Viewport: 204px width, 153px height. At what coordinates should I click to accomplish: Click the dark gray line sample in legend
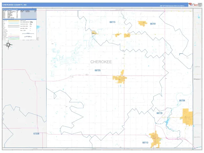pyautogui.click(x=14, y=26)
